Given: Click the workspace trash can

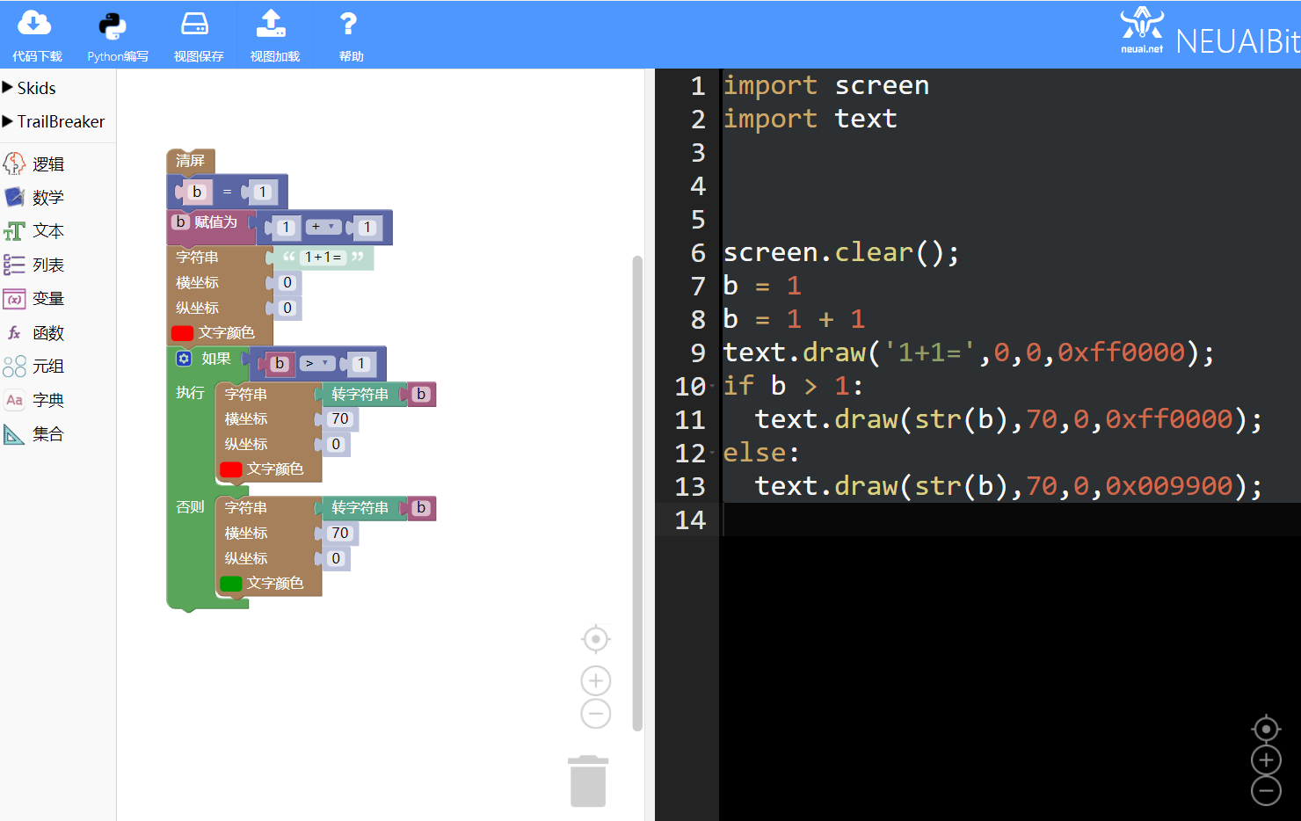Looking at the screenshot, I should click(x=588, y=781).
